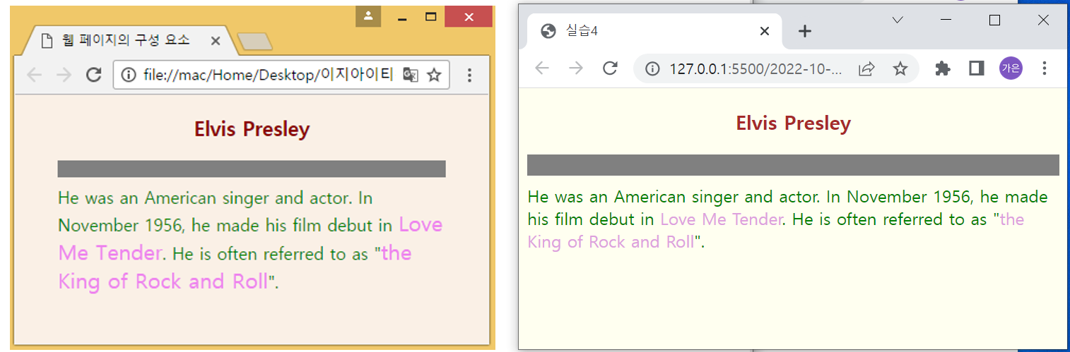This screenshot has width=1070, height=352.
Task: Click Elvis Presley heading in right window
Action: (793, 123)
